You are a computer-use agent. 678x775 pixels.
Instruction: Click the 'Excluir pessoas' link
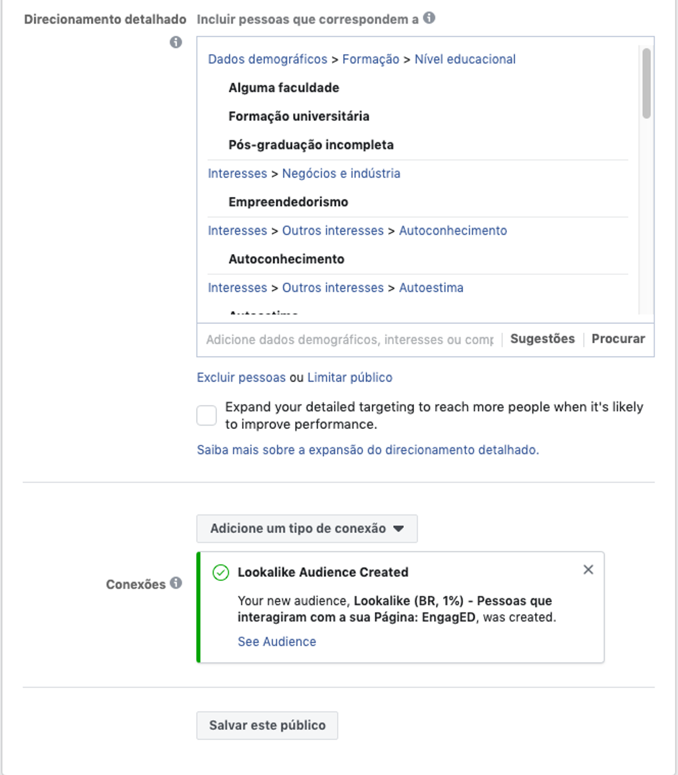[241, 378]
